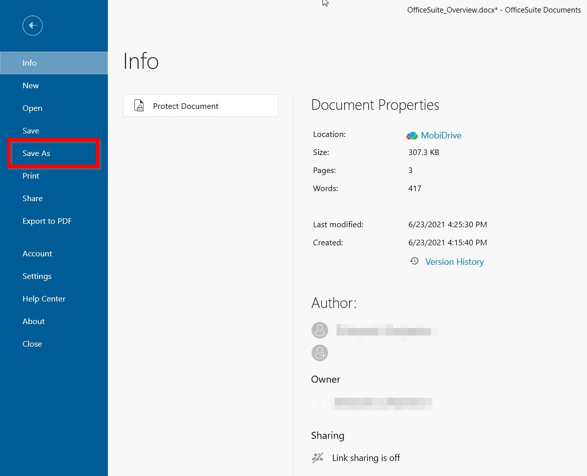Click the word count value 417
Screen dimensions: 587x476
(x=414, y=188)
